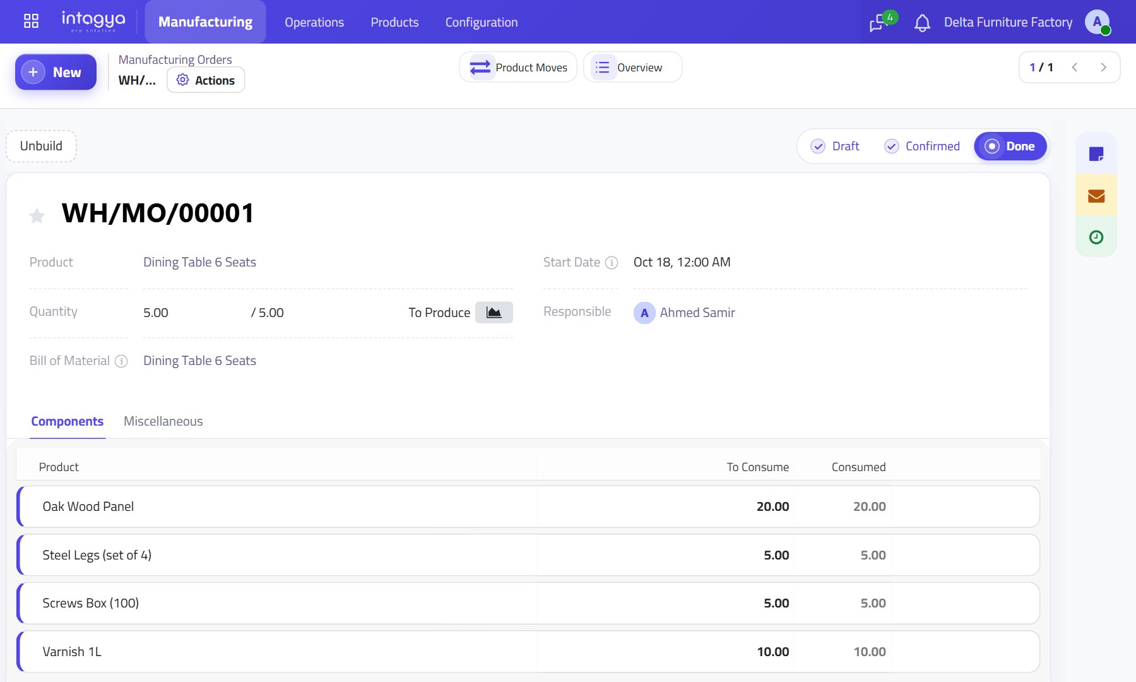The height and width of the screenshot is (682, 1136).
Task: Go to the next record with the right chevron
Action: click(x=1103, y=68)
